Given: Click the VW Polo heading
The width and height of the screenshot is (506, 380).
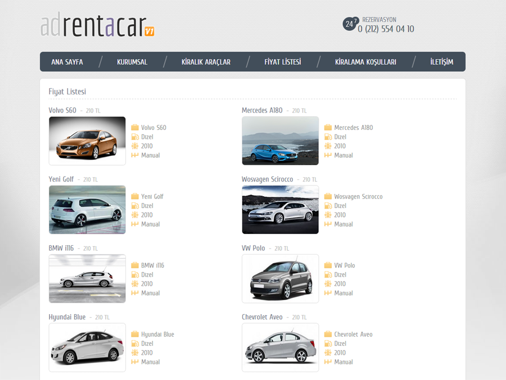Looking at the screenshot, I should [254, 248].
